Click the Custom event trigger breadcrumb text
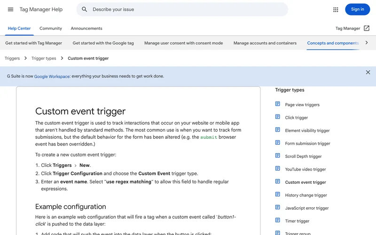This screenshot has height=235, width=376. pos(88,58)
